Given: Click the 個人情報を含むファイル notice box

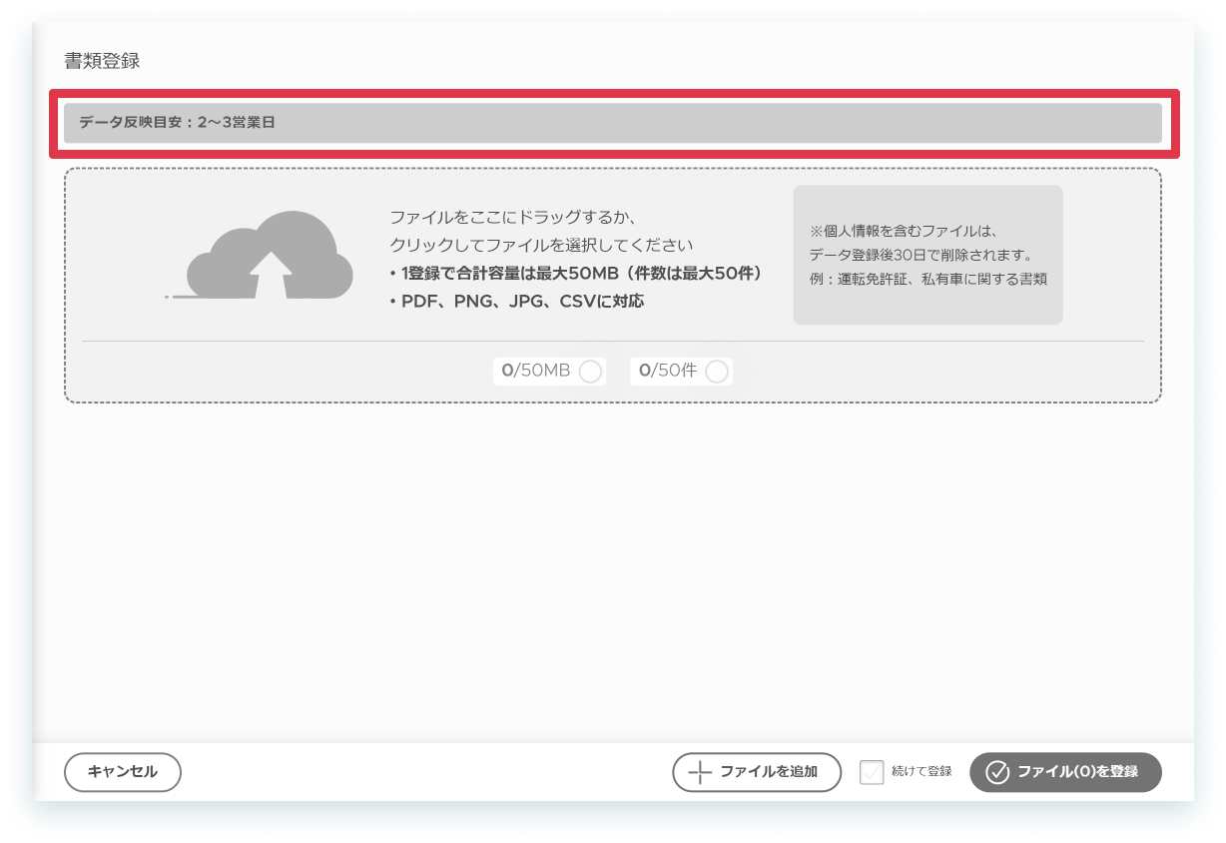Looking at the screenshot, I should pyautogui.click(x=927, y=255).
